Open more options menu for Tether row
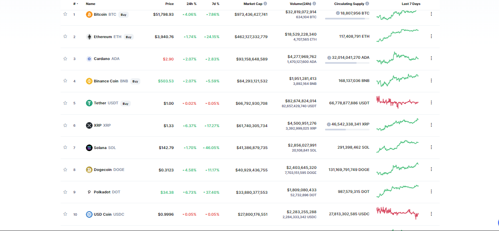Viewport: 499px width, 231px height. tap(431, 103)
